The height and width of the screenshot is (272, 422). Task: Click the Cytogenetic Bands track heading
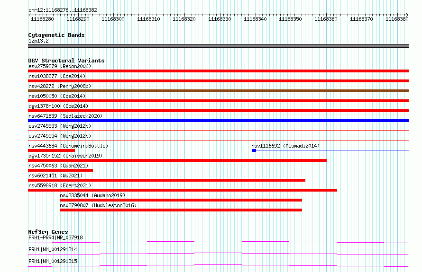[56, 35]
